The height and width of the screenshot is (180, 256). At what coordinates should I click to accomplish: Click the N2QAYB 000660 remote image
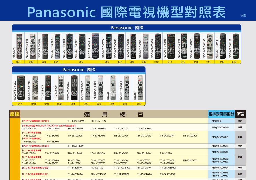coord(70,46)
